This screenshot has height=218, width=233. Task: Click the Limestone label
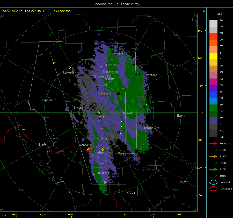(49, 100)
